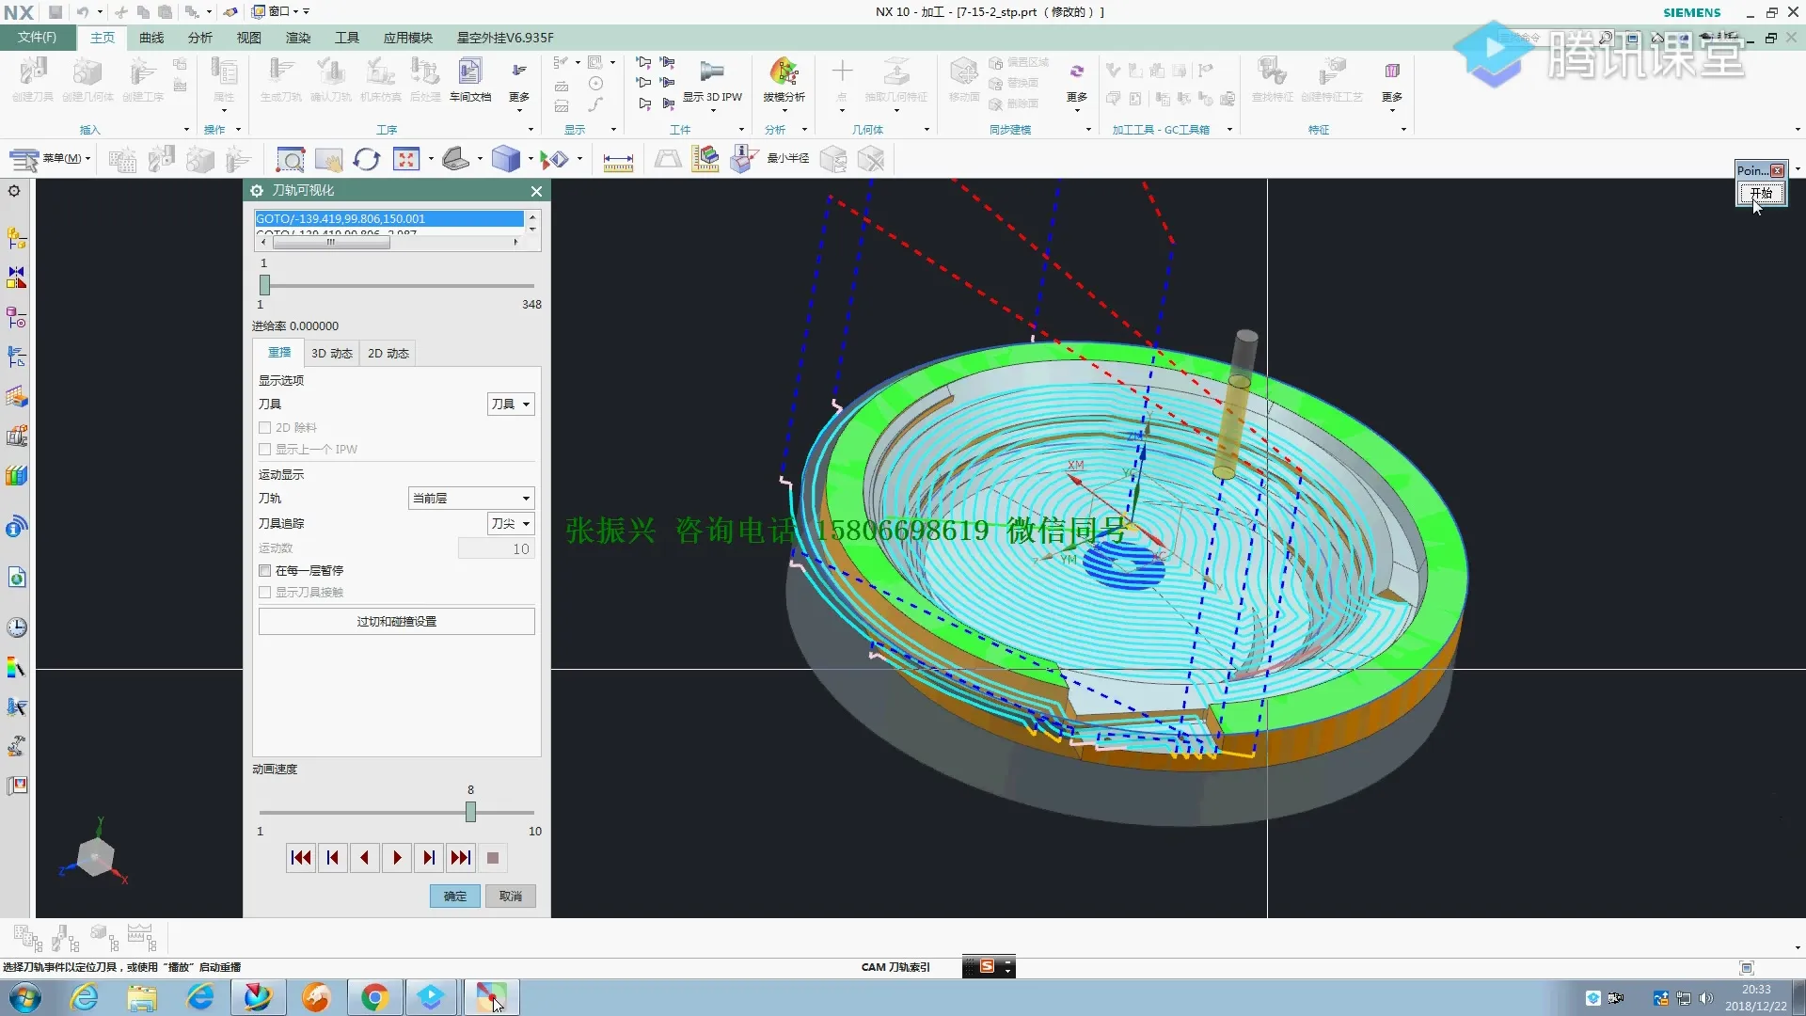Click the 动画速度 slider handle
The width and height of the screenshot is (1806, 1016).
pos(470,812)
